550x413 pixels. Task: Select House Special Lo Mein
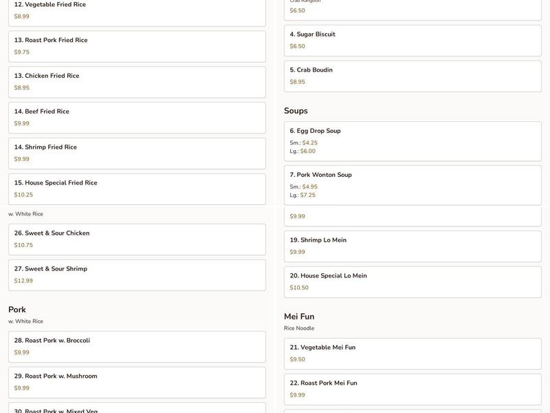coord(413,282)
